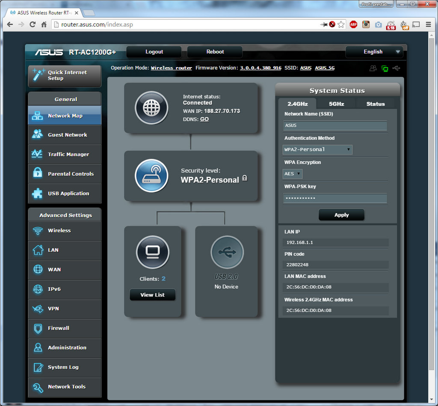The image size is (438, 406).
Task: Click the PIN code value 22802248
Action: (297, 265)
